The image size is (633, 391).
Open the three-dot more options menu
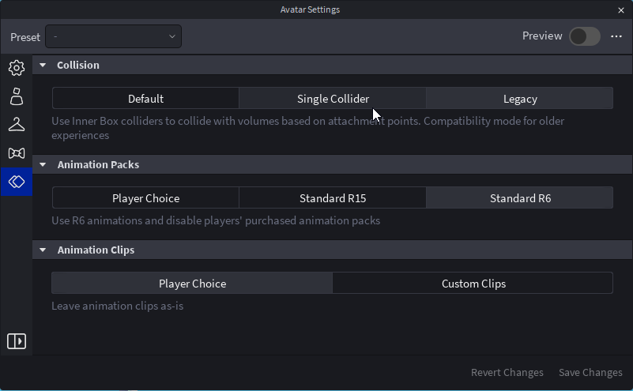pyautogui.click(x=616, y=36)
